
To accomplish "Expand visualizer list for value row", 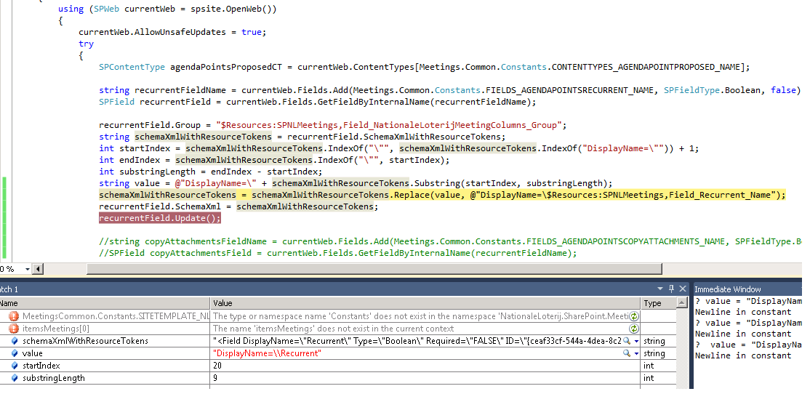I will click(636, 353).
